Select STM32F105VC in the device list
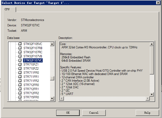This screenshot has height=118, width=162. point(33,44)
